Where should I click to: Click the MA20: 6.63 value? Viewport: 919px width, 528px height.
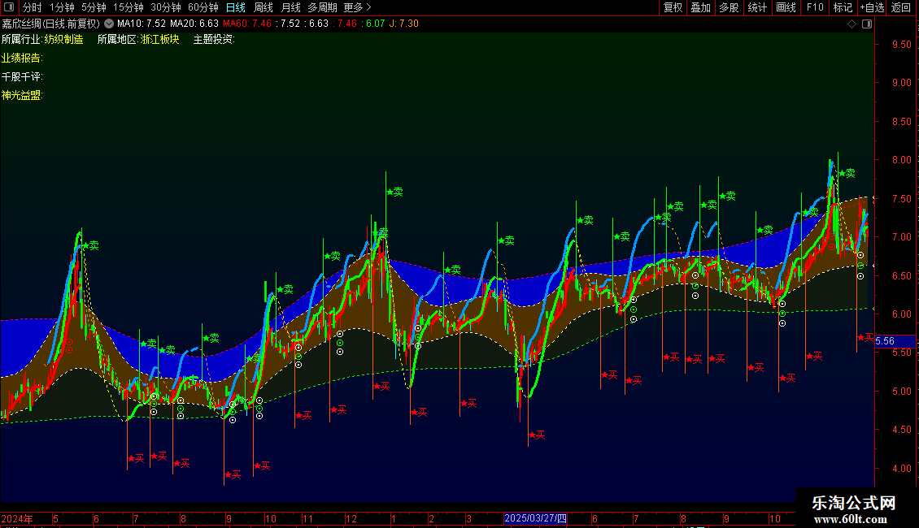194,24
